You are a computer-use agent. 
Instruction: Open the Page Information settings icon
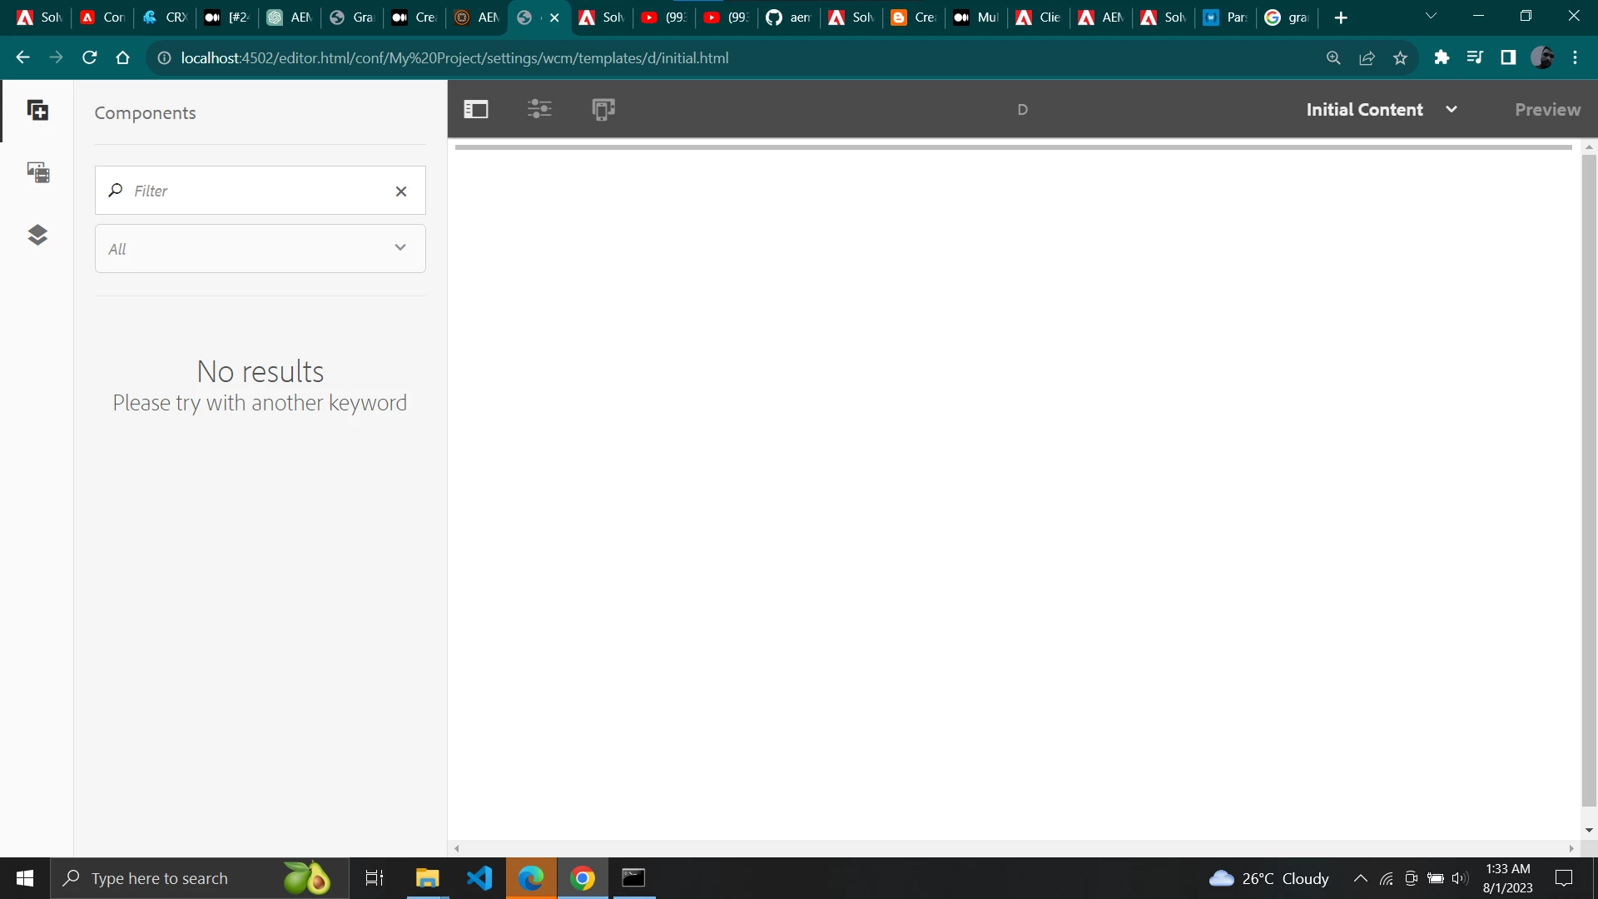[539, 109]
